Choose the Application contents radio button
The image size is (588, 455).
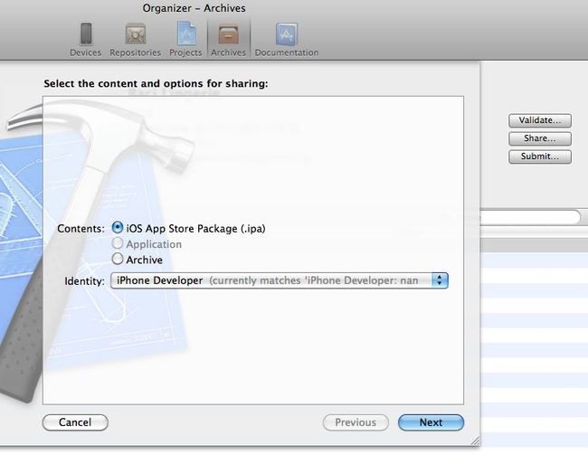coord(118,243)
